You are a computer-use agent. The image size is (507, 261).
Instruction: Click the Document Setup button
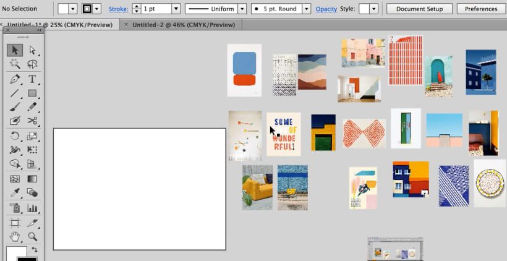tap(419, 9)
